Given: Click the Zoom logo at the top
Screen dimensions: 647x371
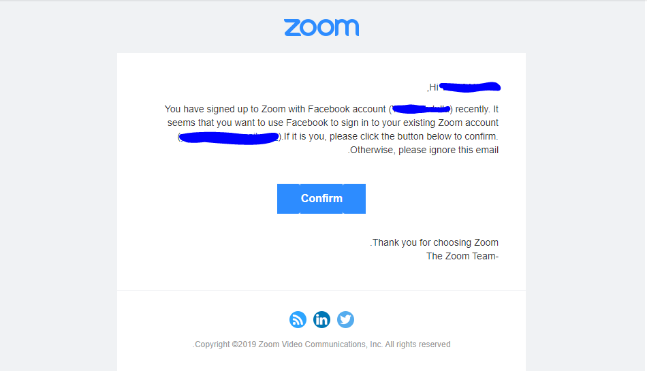Looking at the screenshot, I should [x=321, y=28].
